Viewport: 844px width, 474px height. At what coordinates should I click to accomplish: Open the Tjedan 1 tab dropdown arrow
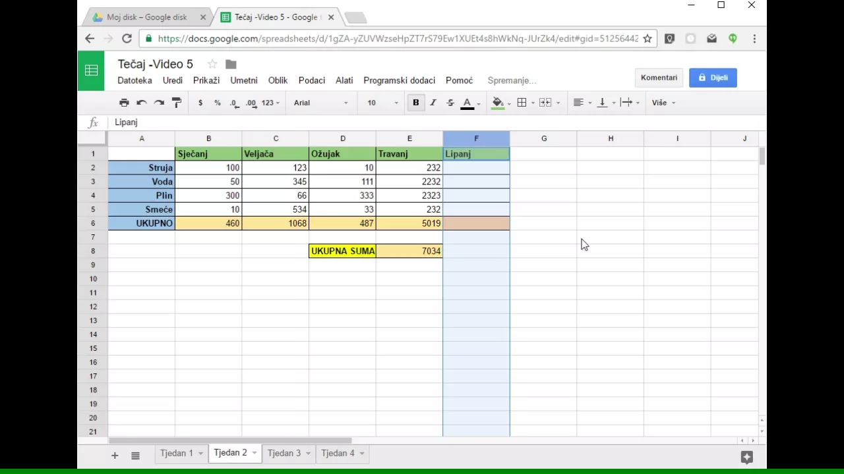200,453
